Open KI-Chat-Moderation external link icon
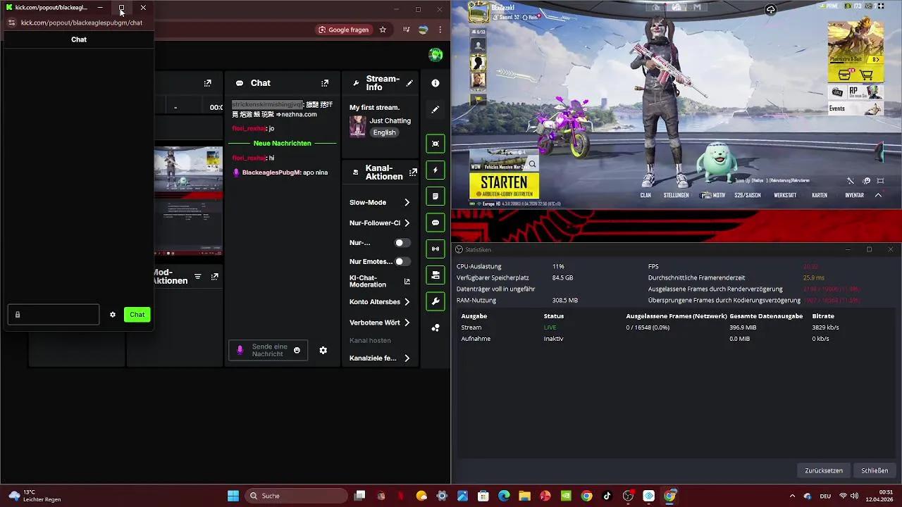The width and height of the screenshot is (902, 507). 407,282
